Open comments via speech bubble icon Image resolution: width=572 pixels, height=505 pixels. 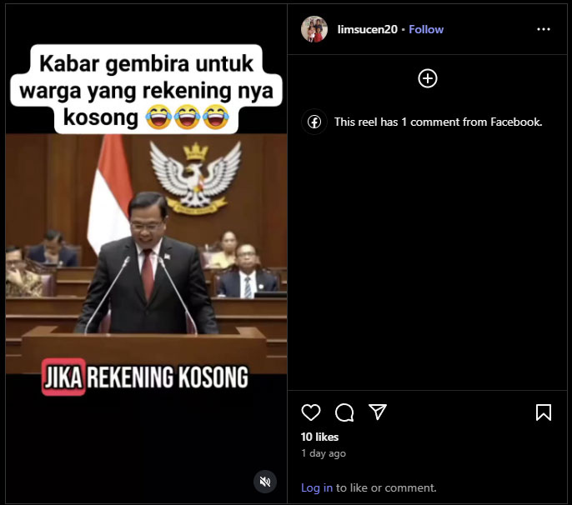pos(344,412)
